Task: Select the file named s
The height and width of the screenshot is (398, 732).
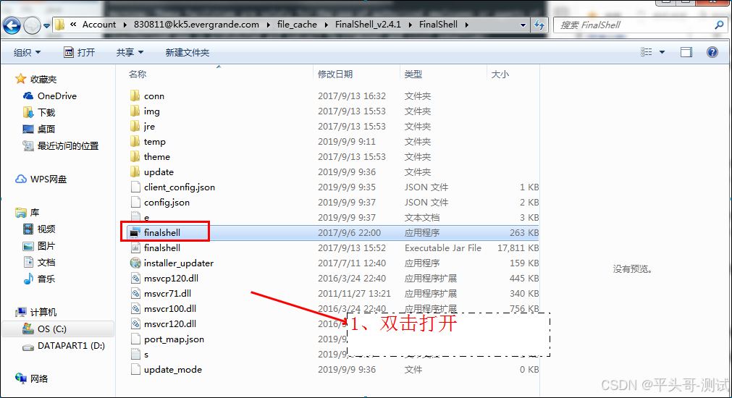Action: [x=146, y=354]
